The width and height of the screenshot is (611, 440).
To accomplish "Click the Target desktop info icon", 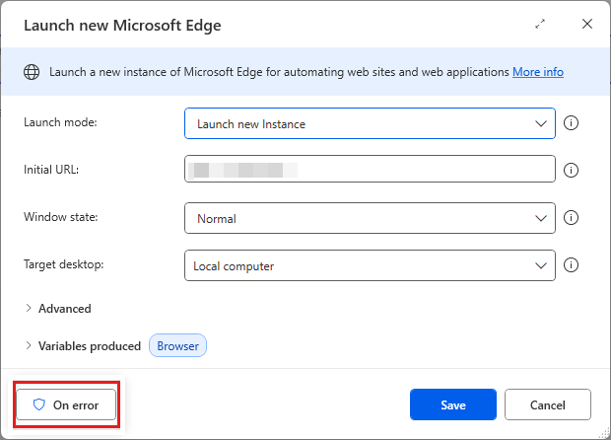I will [571, 265].
